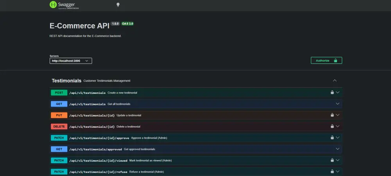The height and width of the screenshot is (176, 391).
Task: Click the GET badge for Get all testimonials
Action: tap(59, 104)
